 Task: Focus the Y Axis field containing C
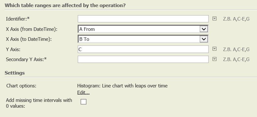(x=143, y=49)
